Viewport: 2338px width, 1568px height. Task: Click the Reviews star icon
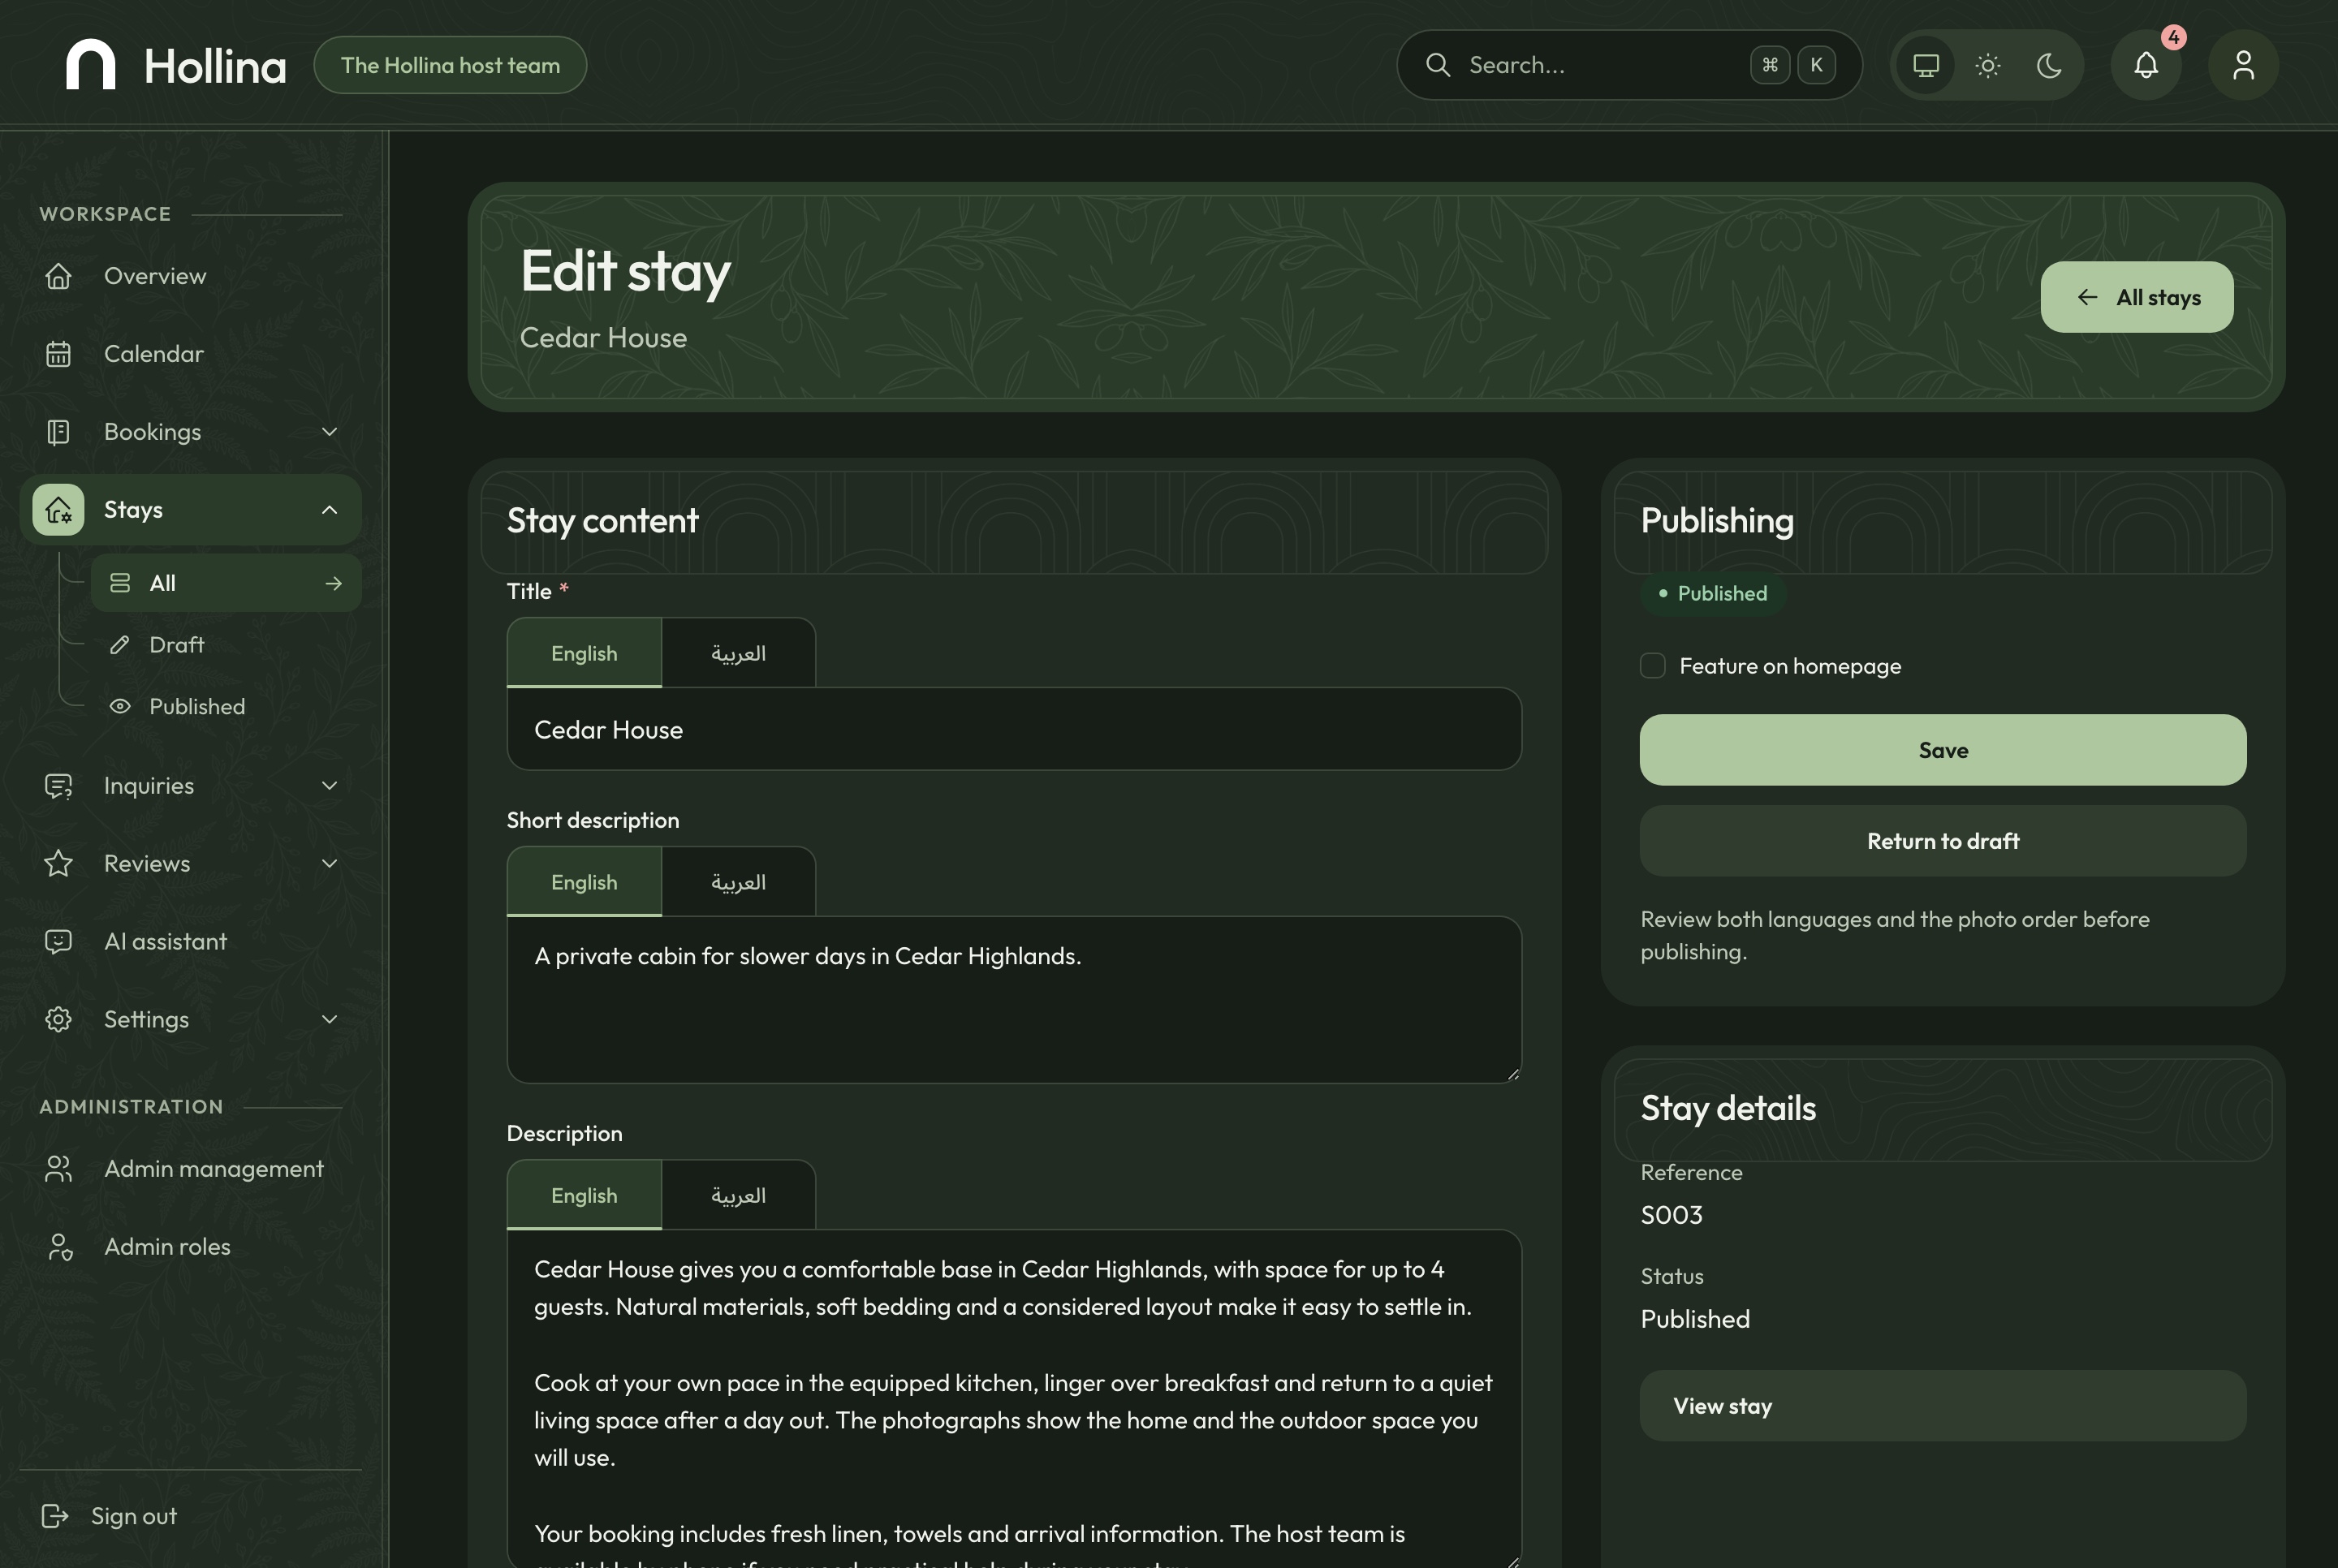click(x=58, y=863)
